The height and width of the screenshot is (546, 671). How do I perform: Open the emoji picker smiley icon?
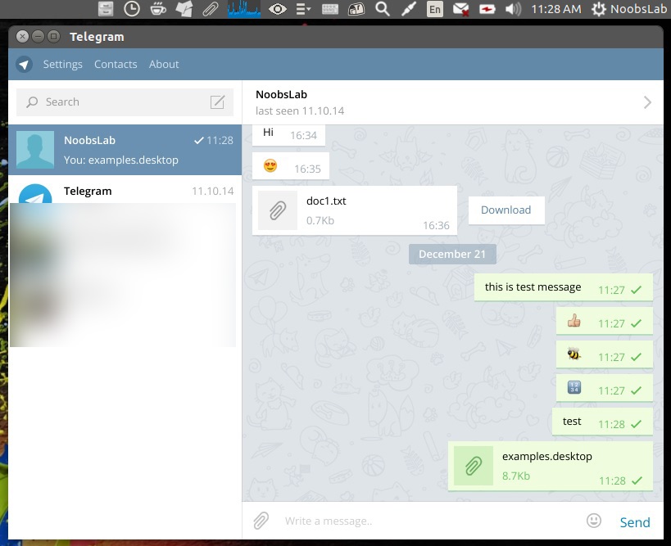point(593,521)
